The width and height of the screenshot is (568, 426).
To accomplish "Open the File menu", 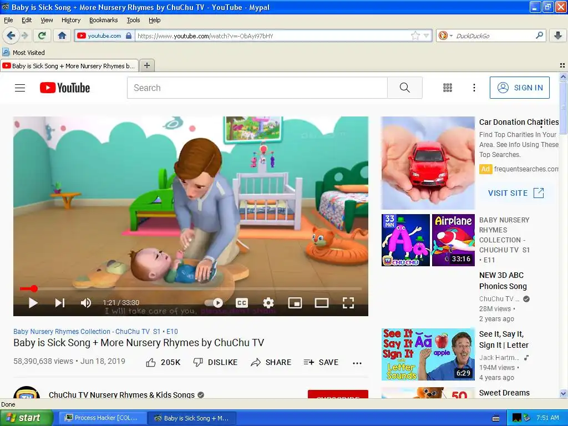I will click(8, 20).
